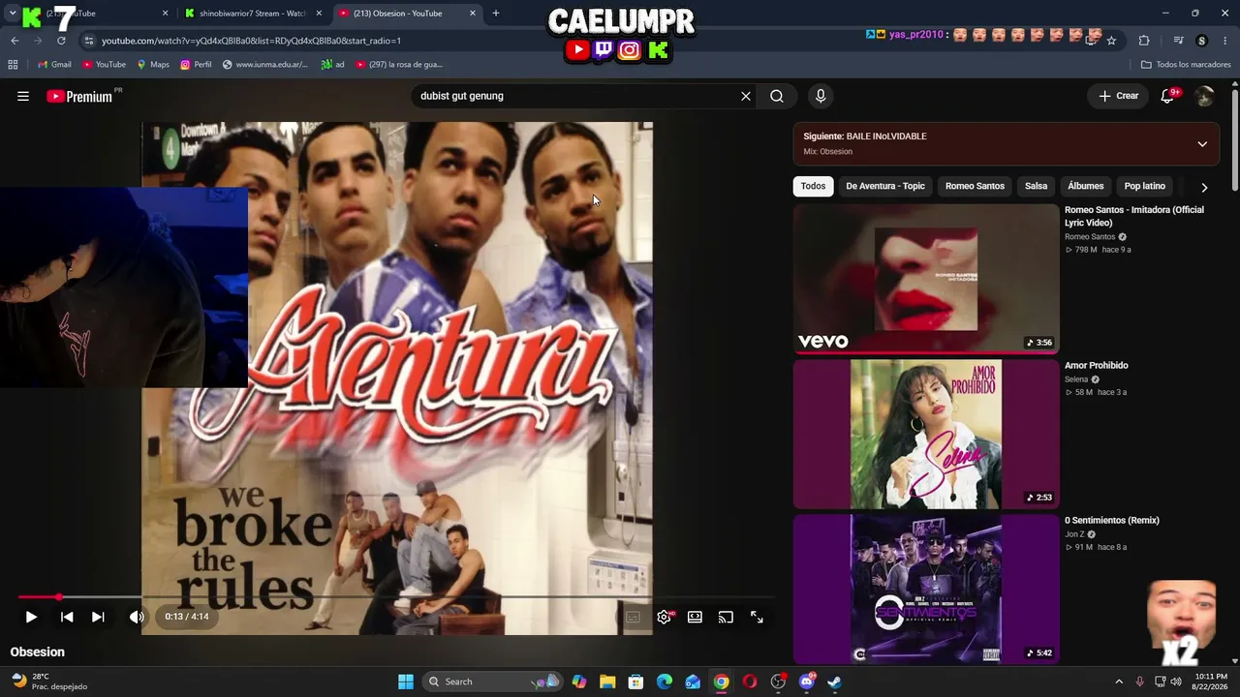The width and height of the screenshot is (1240, 697).
Task: Open the '0 Sentimientos (Remix)' thumbnail
Action: click(926, 589)
